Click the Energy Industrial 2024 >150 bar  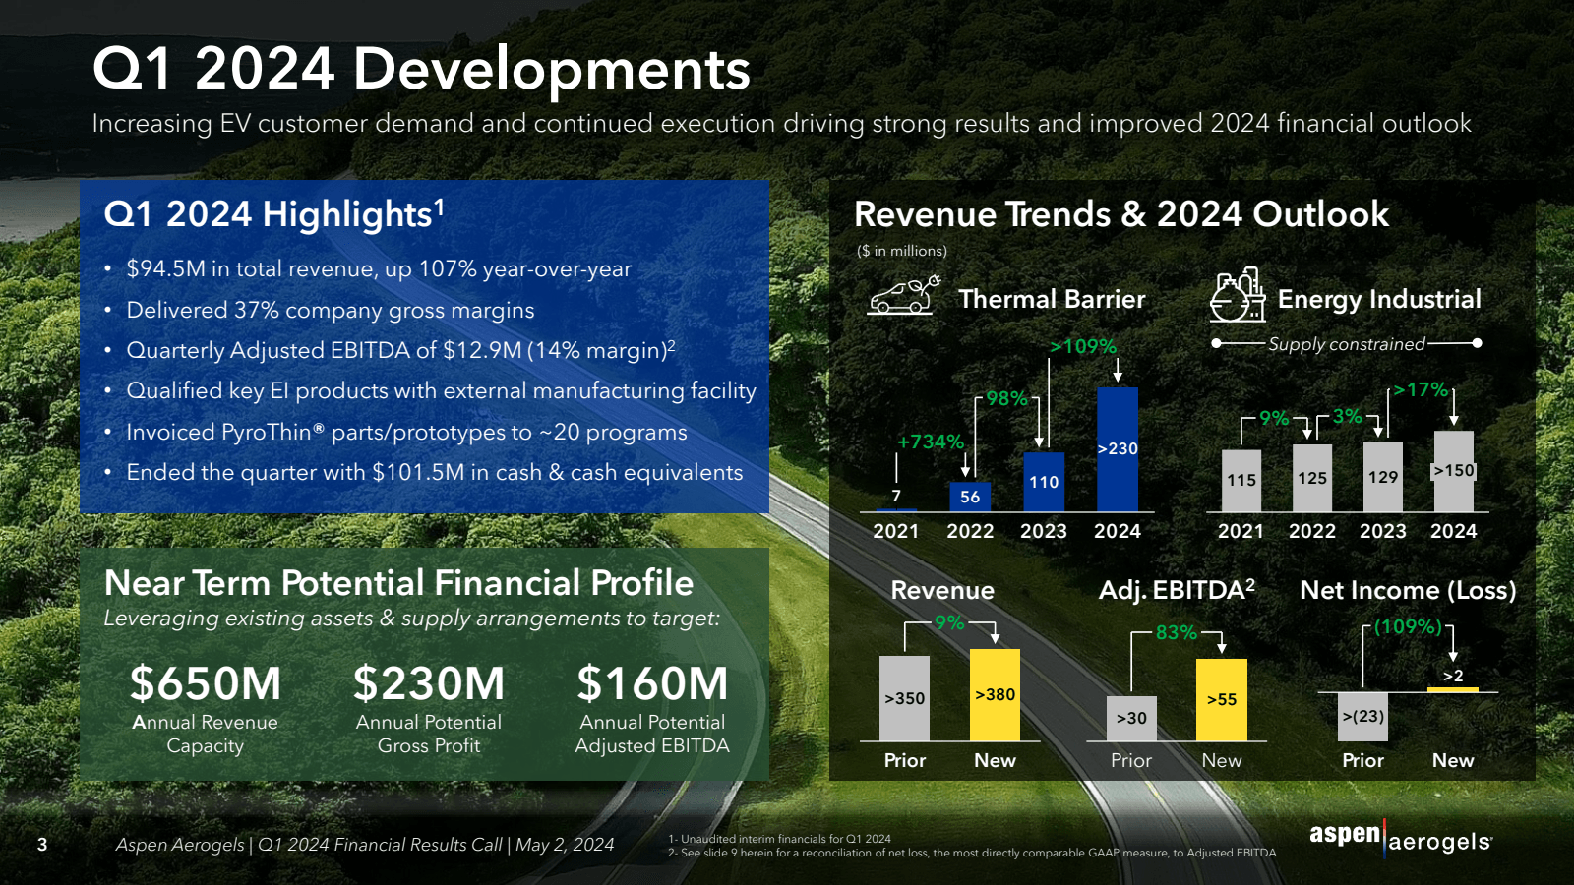tap(1454, 471)
